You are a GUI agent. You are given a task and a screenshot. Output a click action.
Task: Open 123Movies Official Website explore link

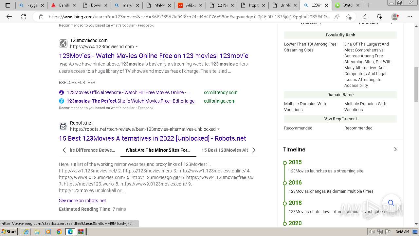[128, 92]
